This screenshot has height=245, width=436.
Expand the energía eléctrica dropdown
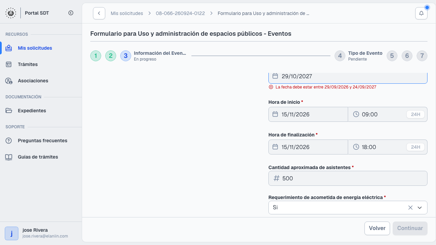pos(420,208)
